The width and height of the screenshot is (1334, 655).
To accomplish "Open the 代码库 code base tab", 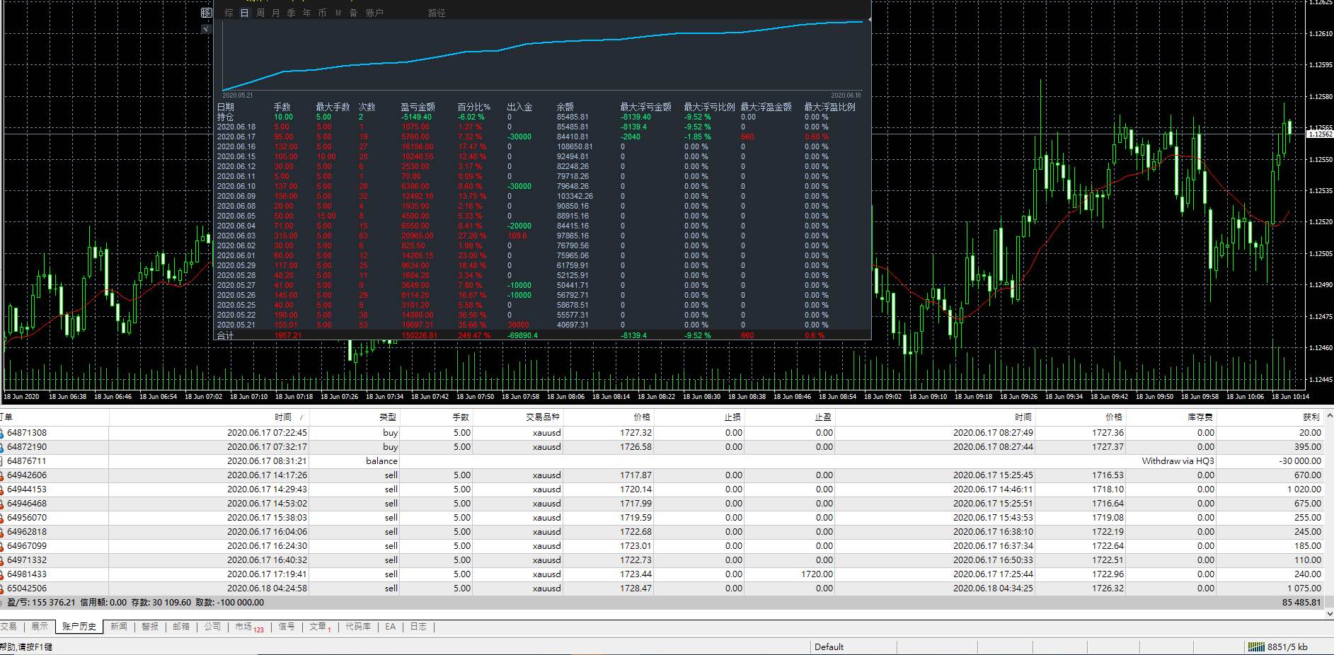I will pos(358,627).
